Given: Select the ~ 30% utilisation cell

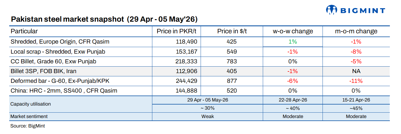Looking at the screenshot, I should [x=207, y=108].
